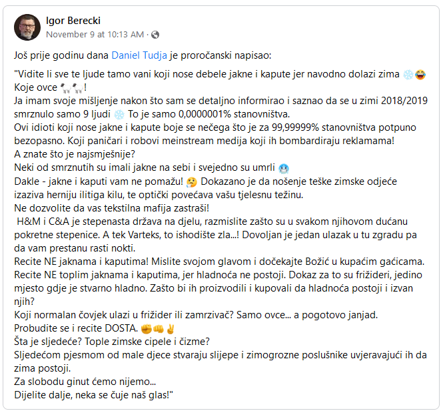Open the November 9 timestamp link
This screenshot has width=443, height=413.
click(95, 34)
